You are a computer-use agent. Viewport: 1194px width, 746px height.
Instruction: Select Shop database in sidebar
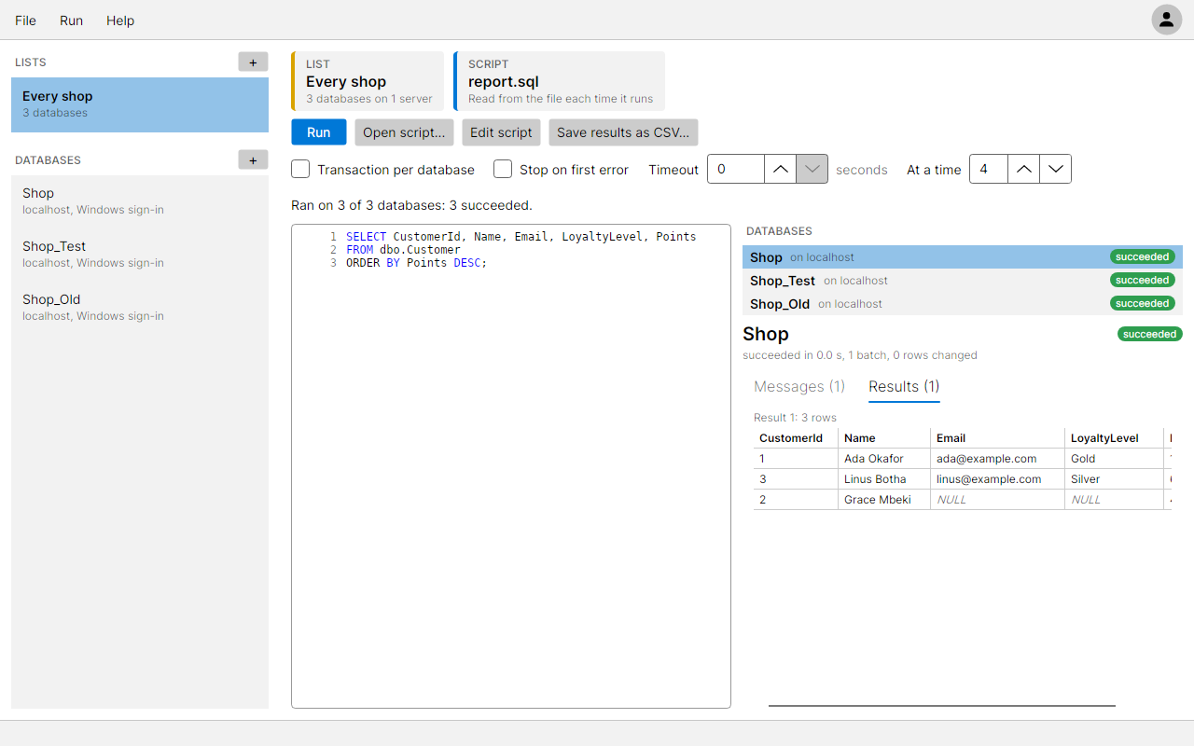pos(140,200)
